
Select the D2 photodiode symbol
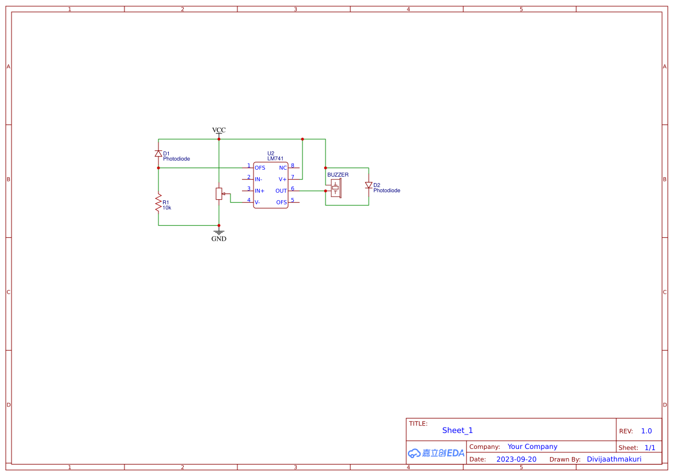point(369,185)
